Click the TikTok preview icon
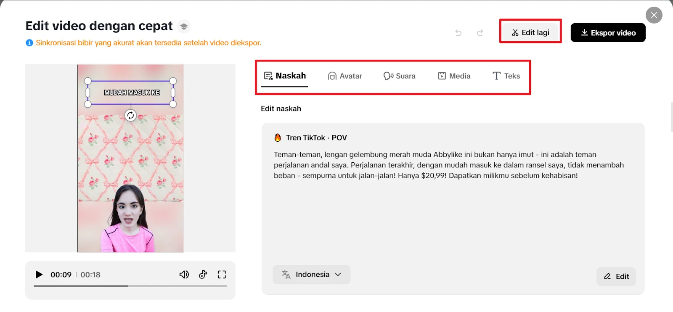 click(203, 275)
